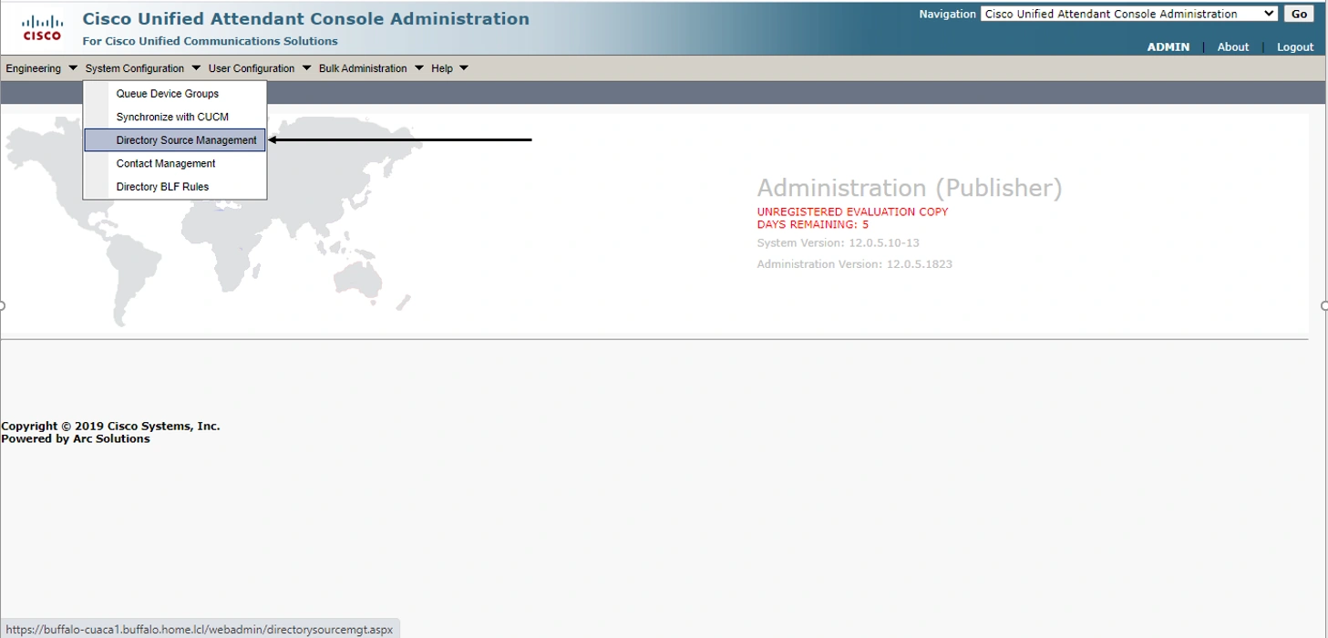Click the Logout link

click(1295, 46)
